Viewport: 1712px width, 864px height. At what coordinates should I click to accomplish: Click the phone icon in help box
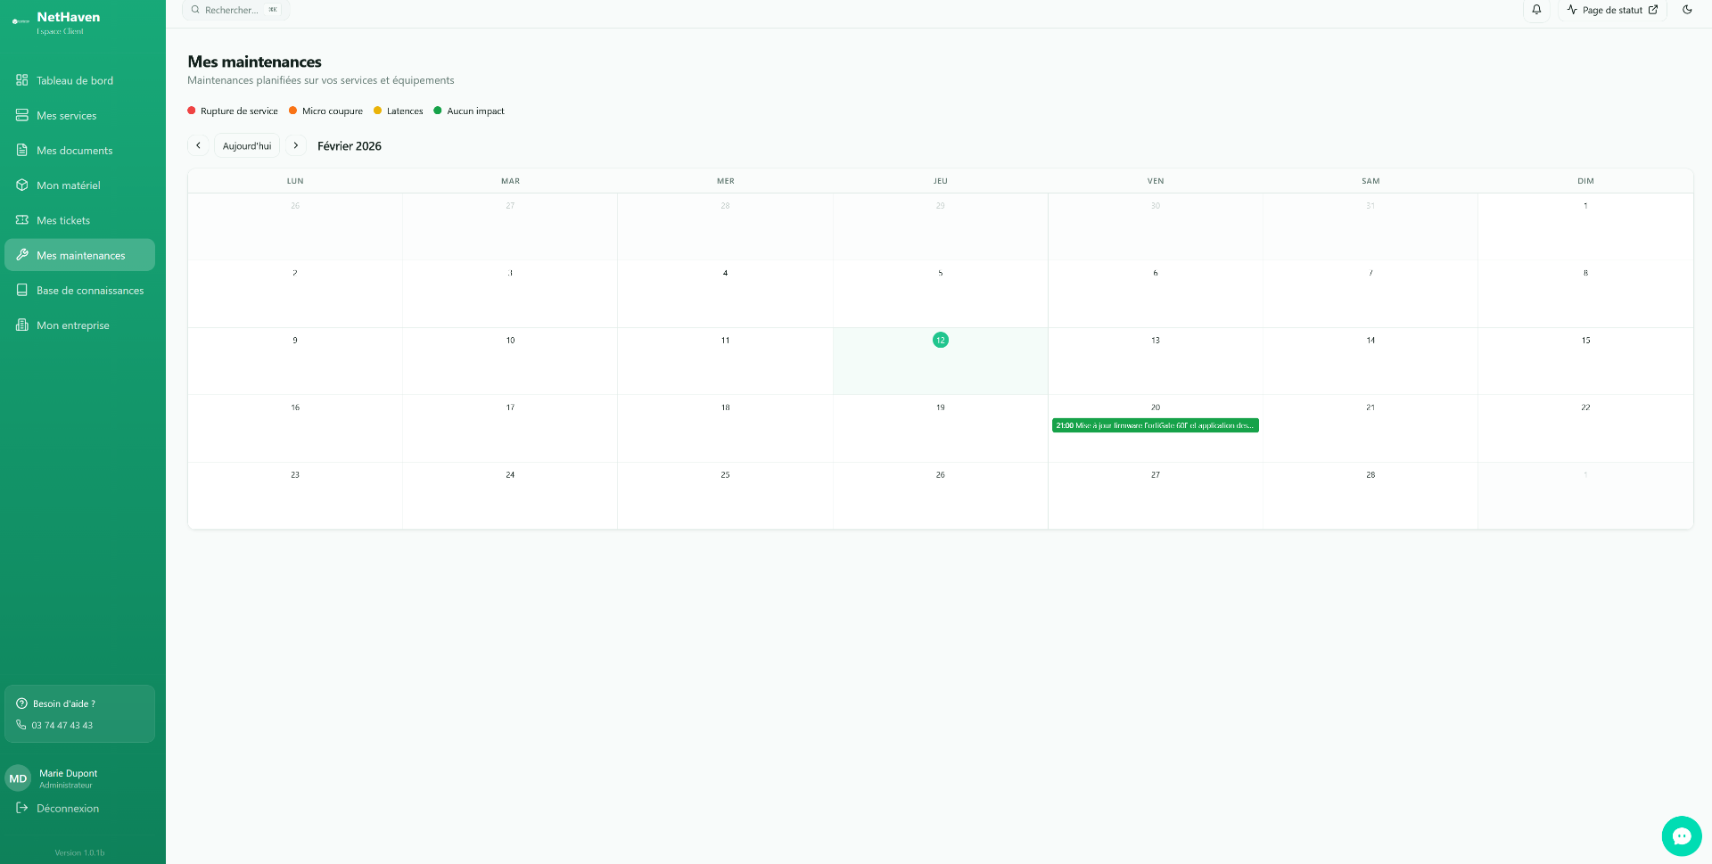(21, 725)
